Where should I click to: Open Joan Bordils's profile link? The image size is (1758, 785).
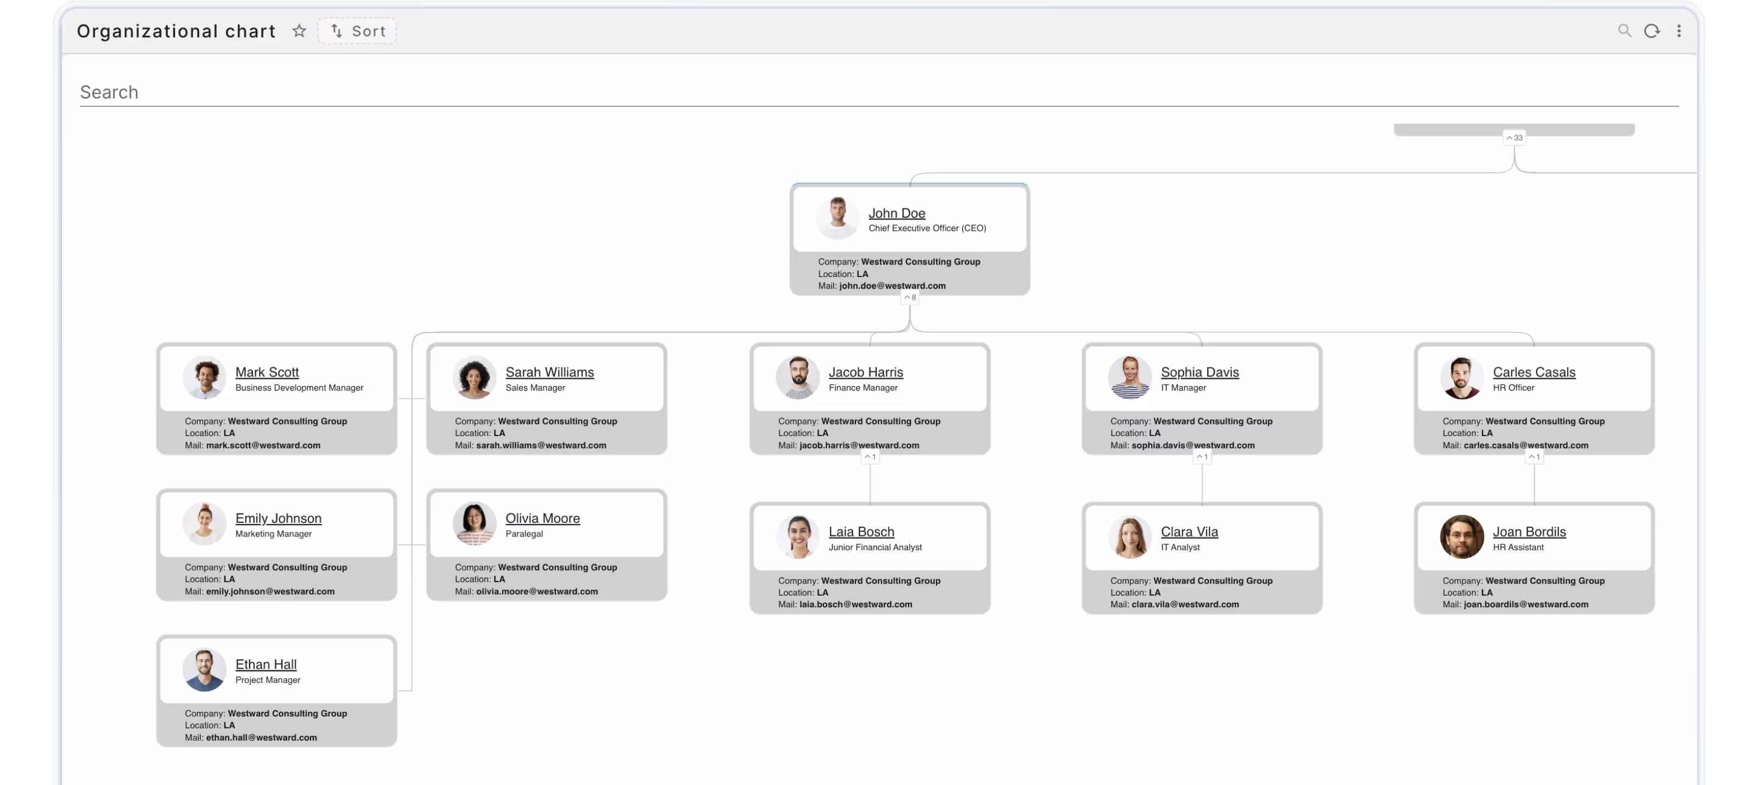pyautogui.click(x=1529, y=532)
